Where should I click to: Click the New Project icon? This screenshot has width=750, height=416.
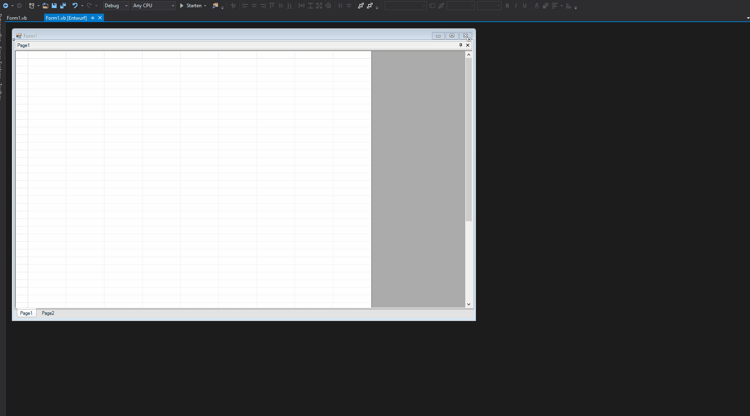click(x=32, y=6)
